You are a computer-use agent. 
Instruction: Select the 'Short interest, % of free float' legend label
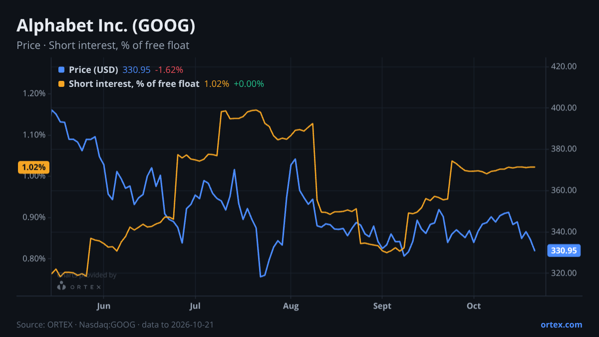click(134, 84)
